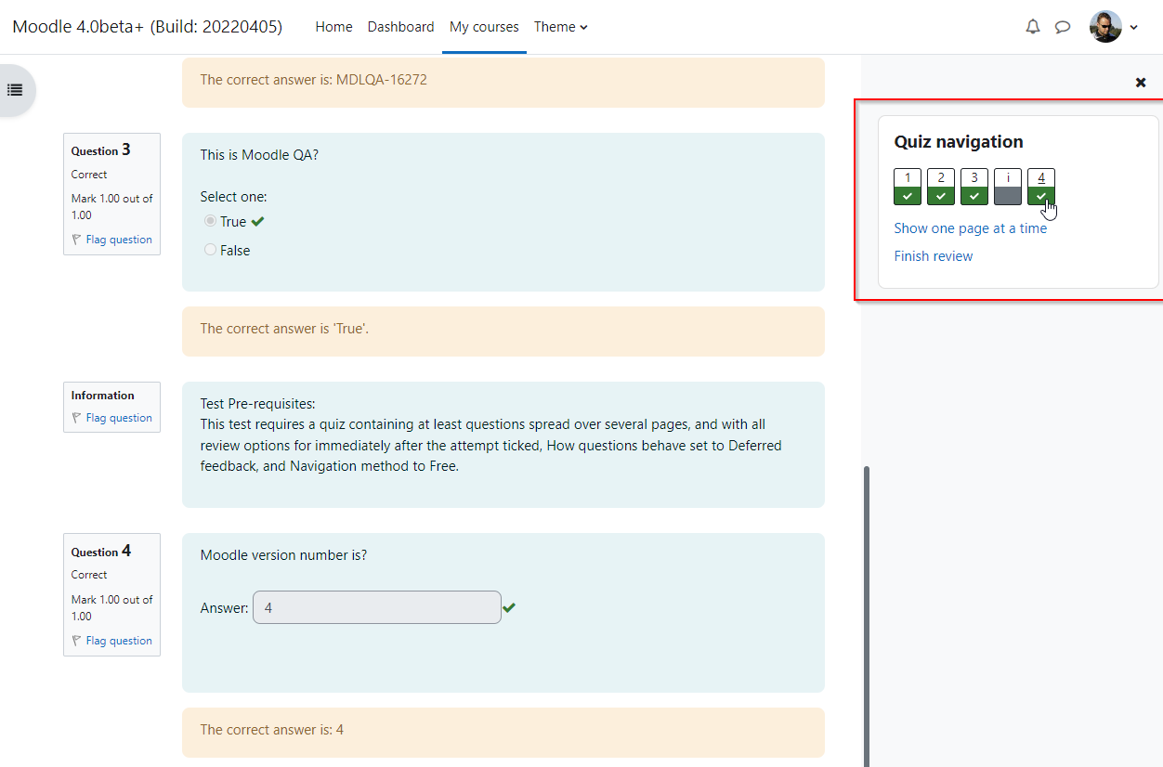The height and width of the screenshot is (767, 1163).
Task: Click text "The correct answer is 'True'."
Action: [x=284, y=329]
